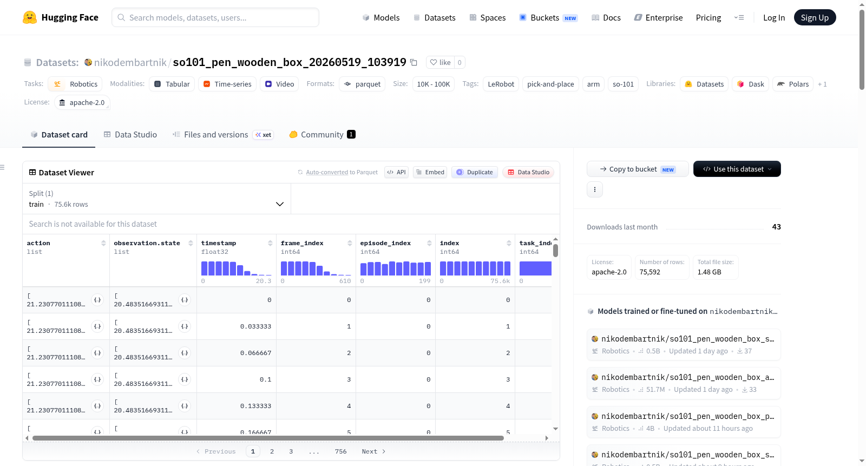Screen dimensions: 866x466
Task: Go to Models in the top navigation
Action: click(x=381, y=18)
